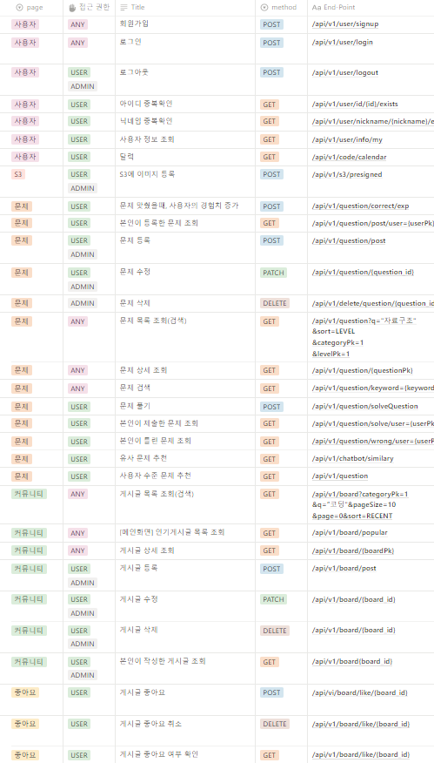The height and width of the screenshot is (763, 434).
Task: Click the 본인이 작성한 게시글 조회 title
Action: click(x=163, y=661)
